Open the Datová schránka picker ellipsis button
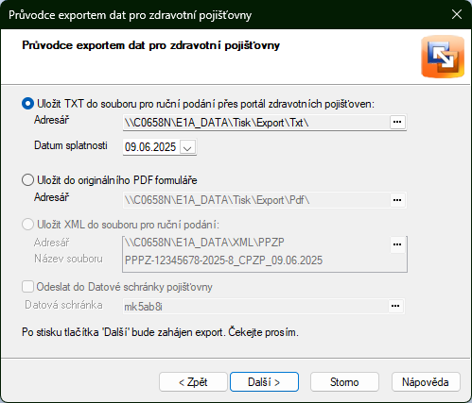472x403 pixels. tap(395, 306)
